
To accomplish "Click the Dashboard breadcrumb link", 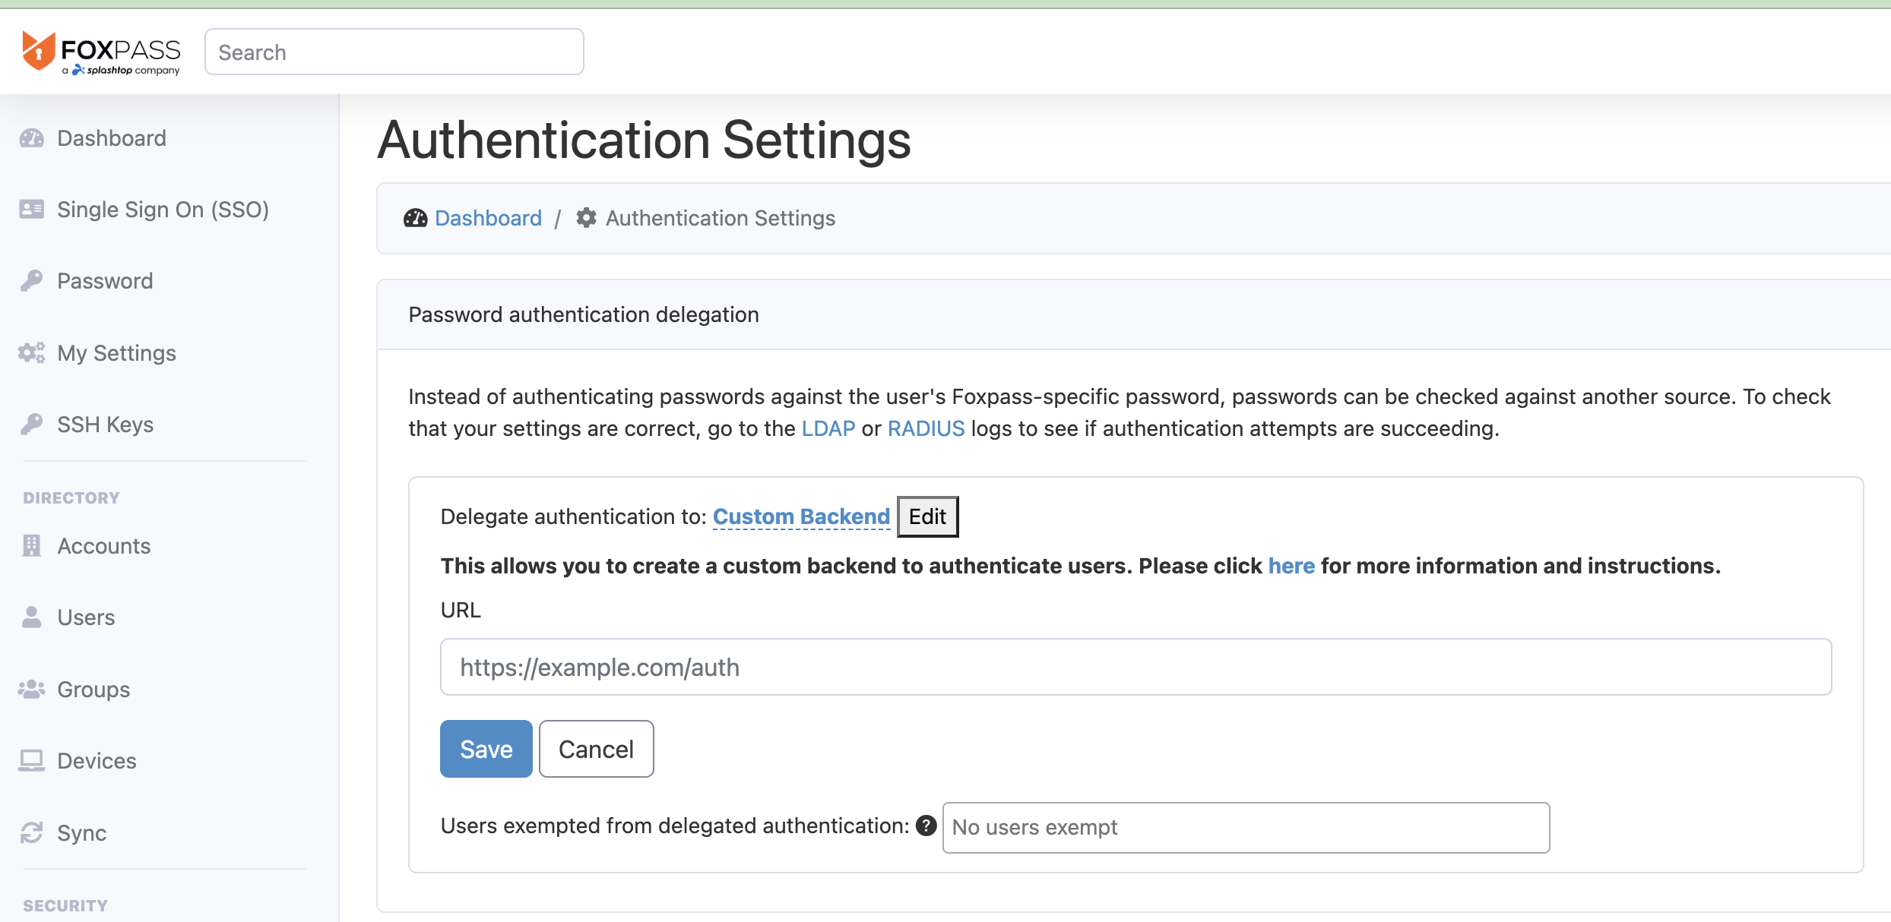I will click(489, 217).
